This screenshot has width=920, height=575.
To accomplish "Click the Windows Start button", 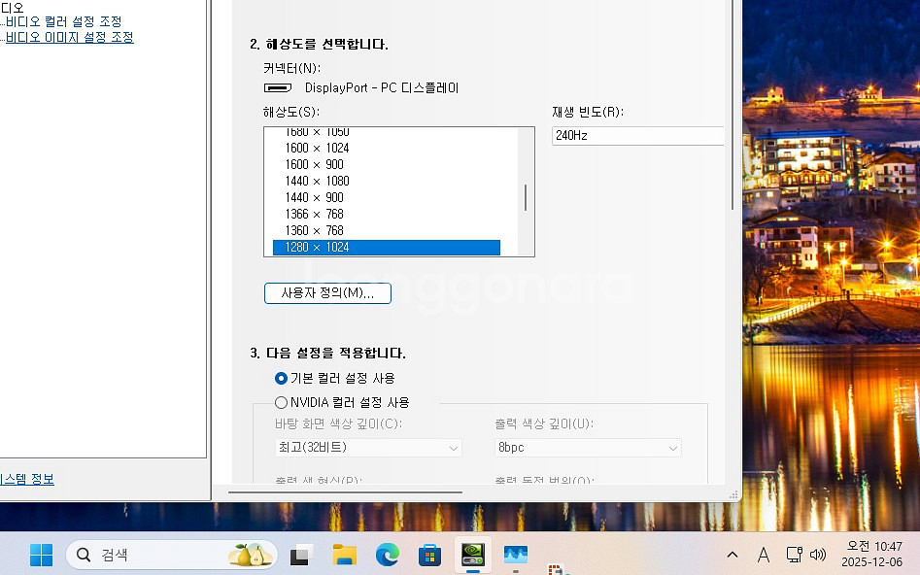I will pos(41,555).
